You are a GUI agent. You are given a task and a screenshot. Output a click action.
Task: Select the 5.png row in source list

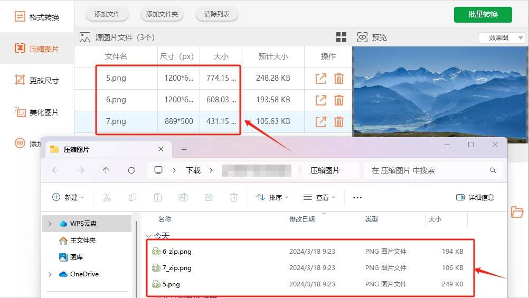(x=213, y=78)
